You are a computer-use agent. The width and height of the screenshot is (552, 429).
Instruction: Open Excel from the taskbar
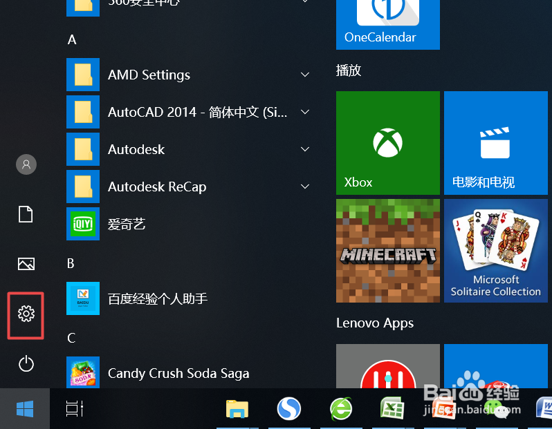[392, 409]
